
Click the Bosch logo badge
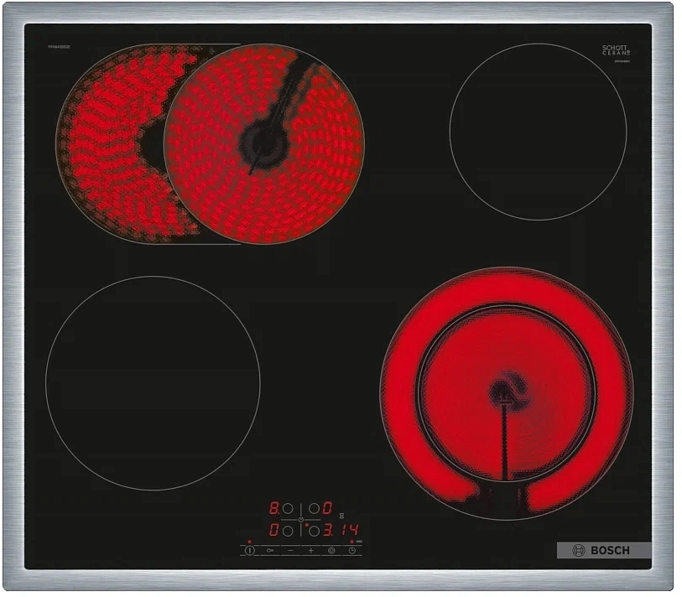point(604,550)
